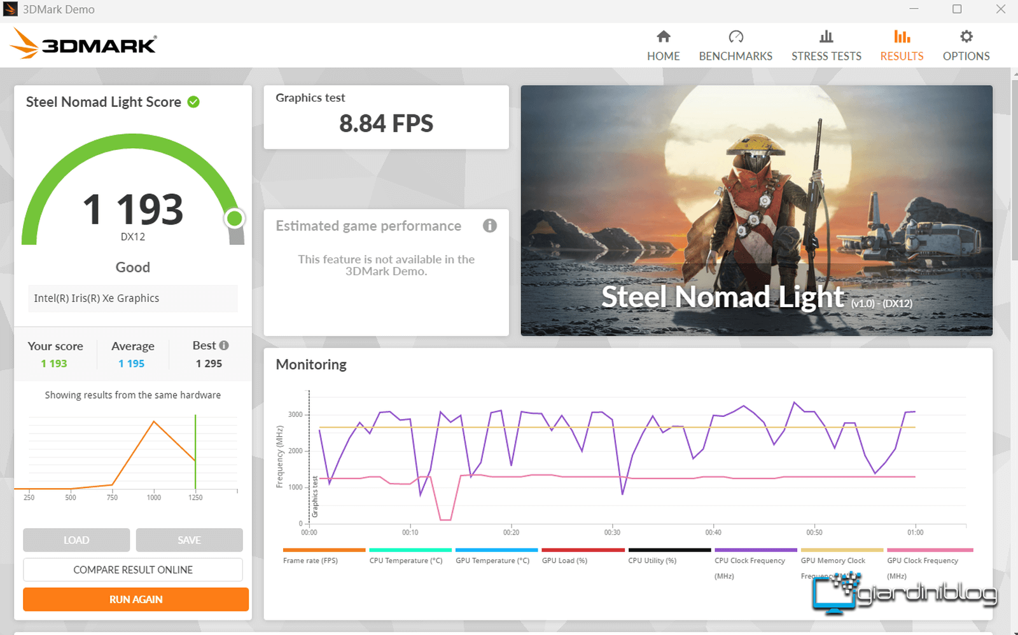Select the Results bar chart icon
Viewport: 1018px width, 635px height.
(902, 36)
